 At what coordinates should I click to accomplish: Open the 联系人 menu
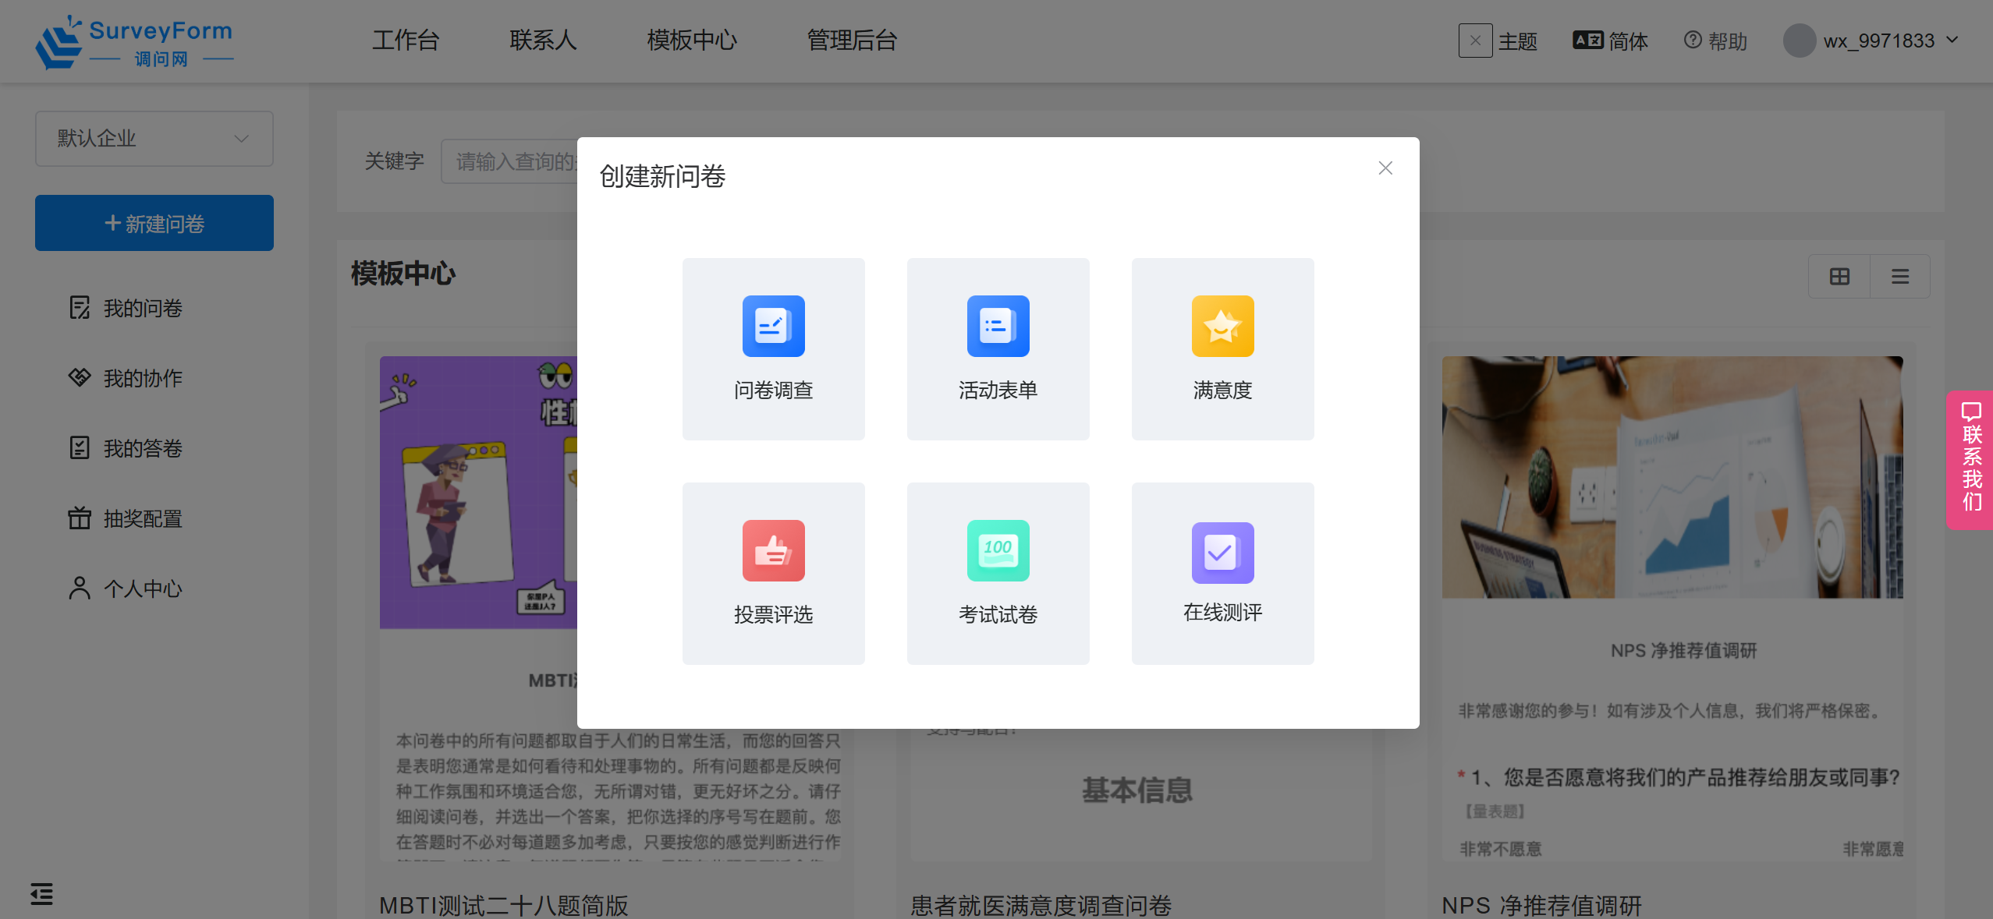pyautogui.click(x=543, y=41)
